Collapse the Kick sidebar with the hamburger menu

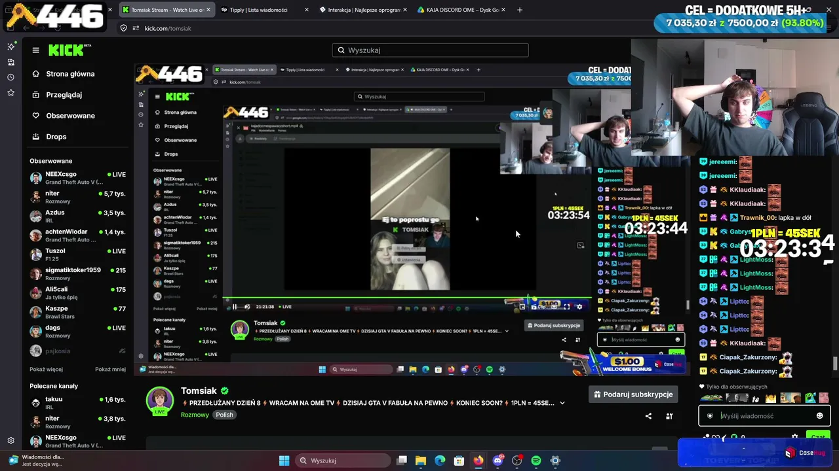pyautogui.click(x=35, y=50)
